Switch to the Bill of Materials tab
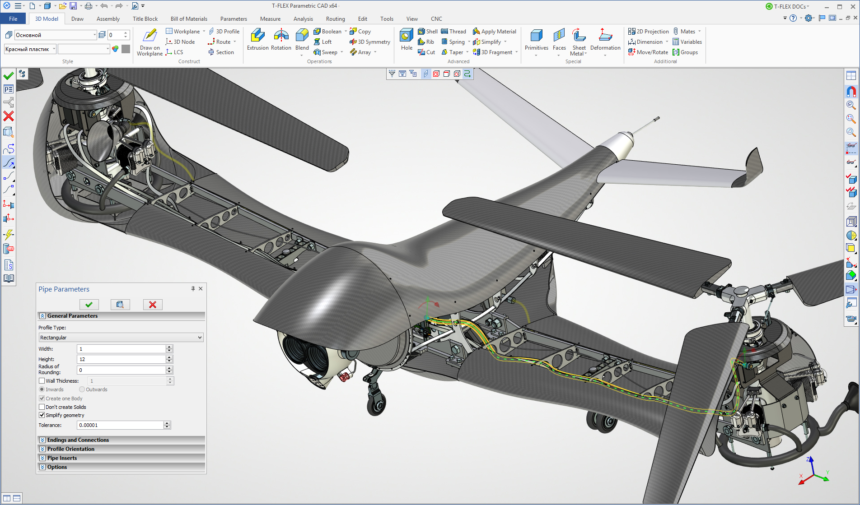 click(x=189, y=19)
